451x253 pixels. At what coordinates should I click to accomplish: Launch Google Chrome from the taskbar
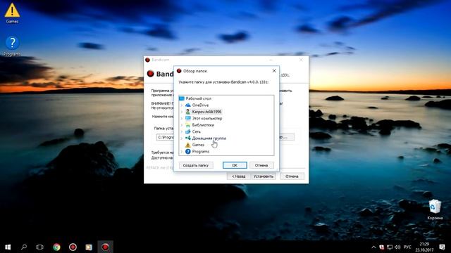tap(56, 247)
